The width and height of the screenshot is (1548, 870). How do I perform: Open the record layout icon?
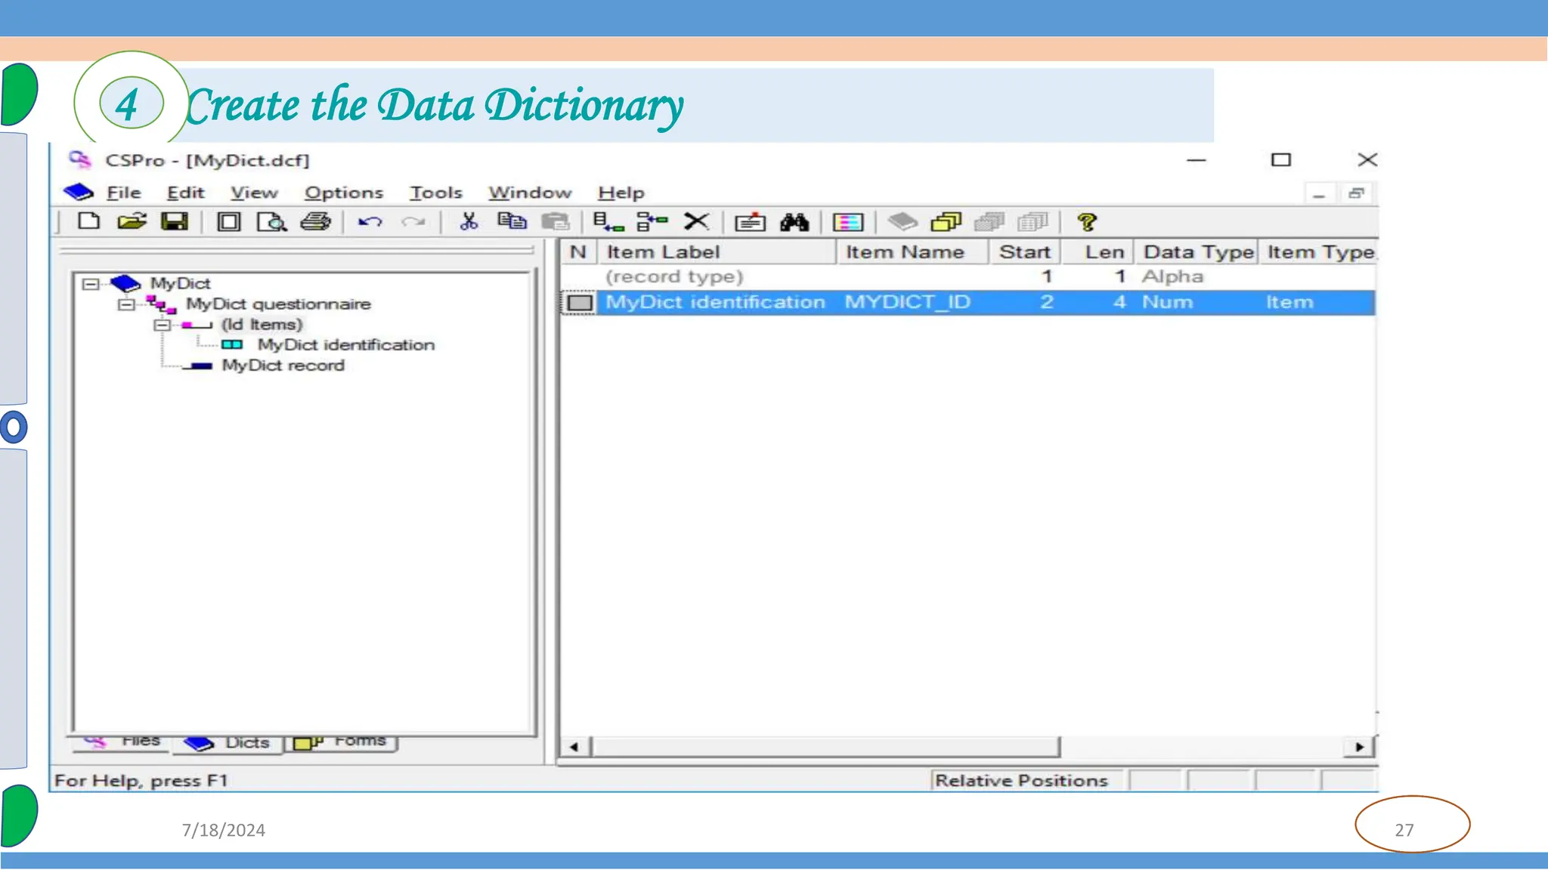pyautogui.click(x=848, y=222)
